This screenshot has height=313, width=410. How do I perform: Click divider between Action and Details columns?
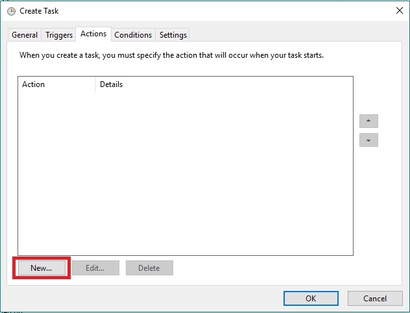tap(96, 84)
